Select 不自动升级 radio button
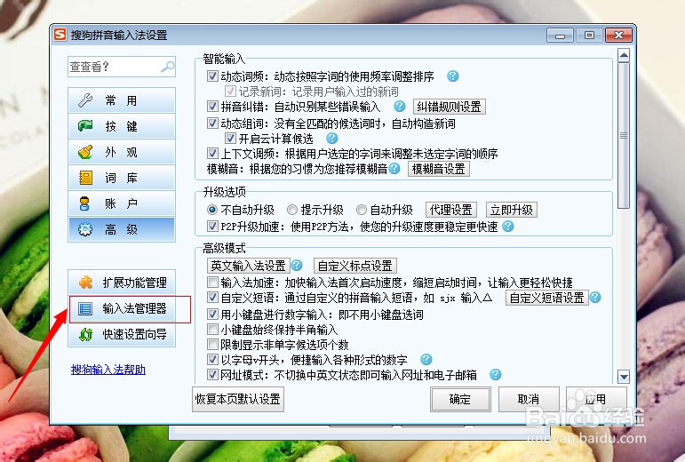685x462 pixels. 212,210
